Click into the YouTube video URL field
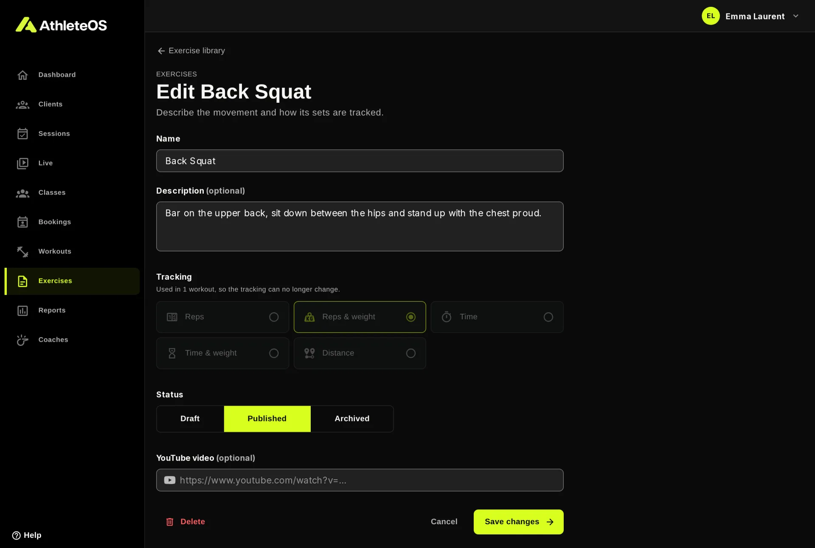This screenshot has width=815, height=548. [x=360, y=480]
